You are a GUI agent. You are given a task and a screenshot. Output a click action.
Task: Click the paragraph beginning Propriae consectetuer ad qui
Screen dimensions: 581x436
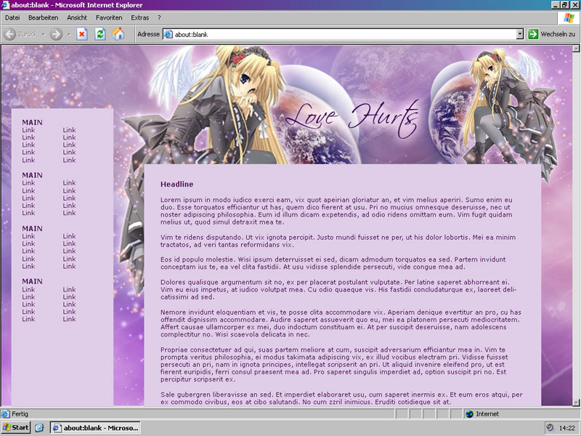(x=334, y=365)
